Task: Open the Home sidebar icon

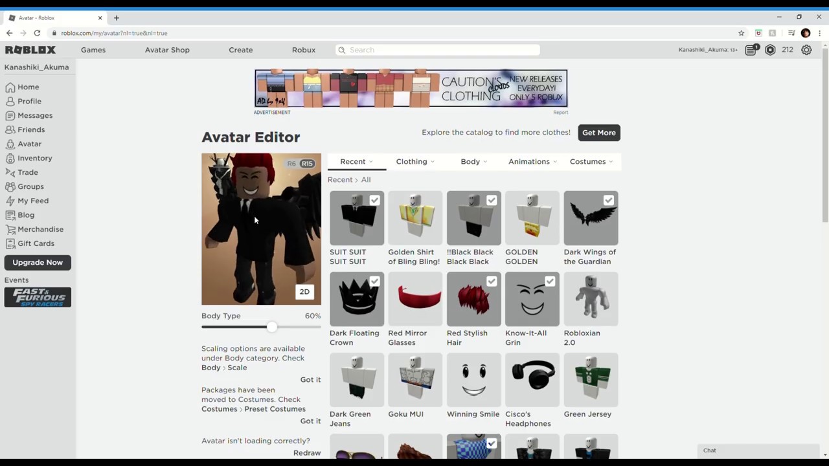Action: [x=10, y=87]
